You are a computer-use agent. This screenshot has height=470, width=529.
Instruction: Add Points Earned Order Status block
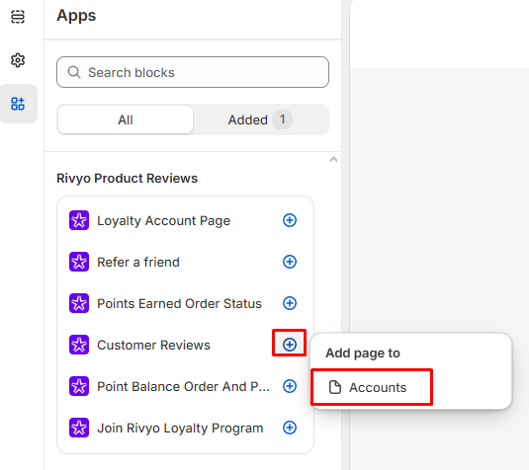[290, 303]
